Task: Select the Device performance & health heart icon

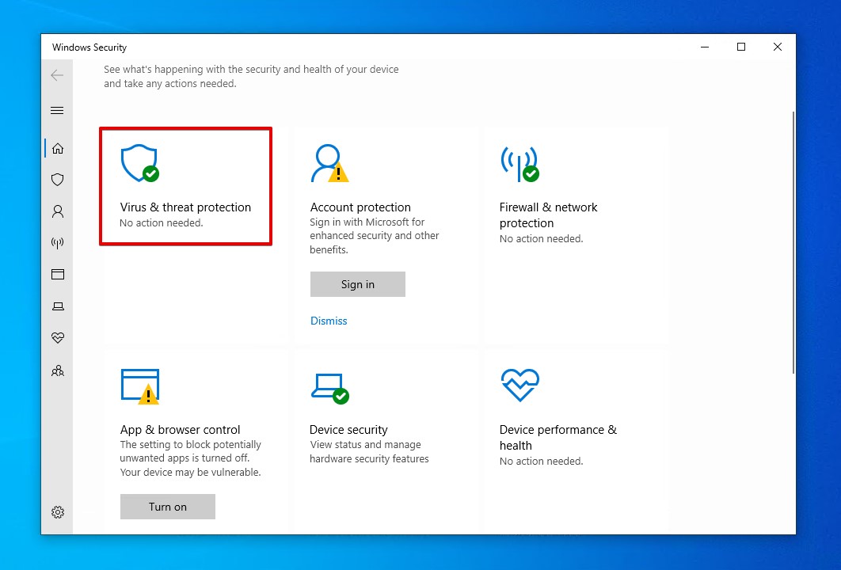Action: pos(57,338)
